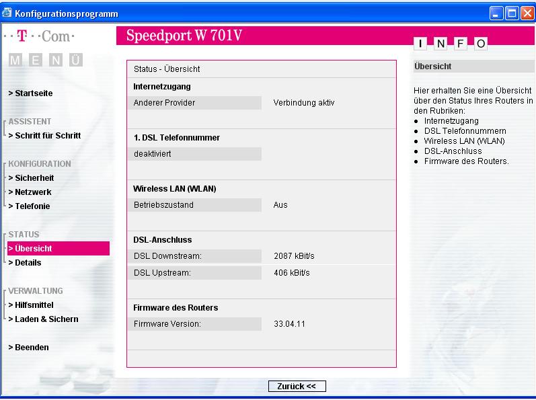Click the 406 kBit/s value

click(x=292, y=273)
